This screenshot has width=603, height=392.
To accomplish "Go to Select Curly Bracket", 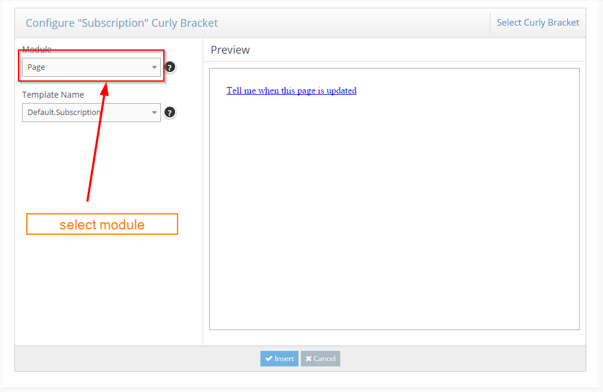I will tap(537, 23).
